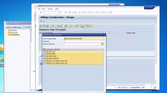Expand the Shortcuts folder in SAP Logon
This screenshot has height=93, width=167.
pos(7,33)
